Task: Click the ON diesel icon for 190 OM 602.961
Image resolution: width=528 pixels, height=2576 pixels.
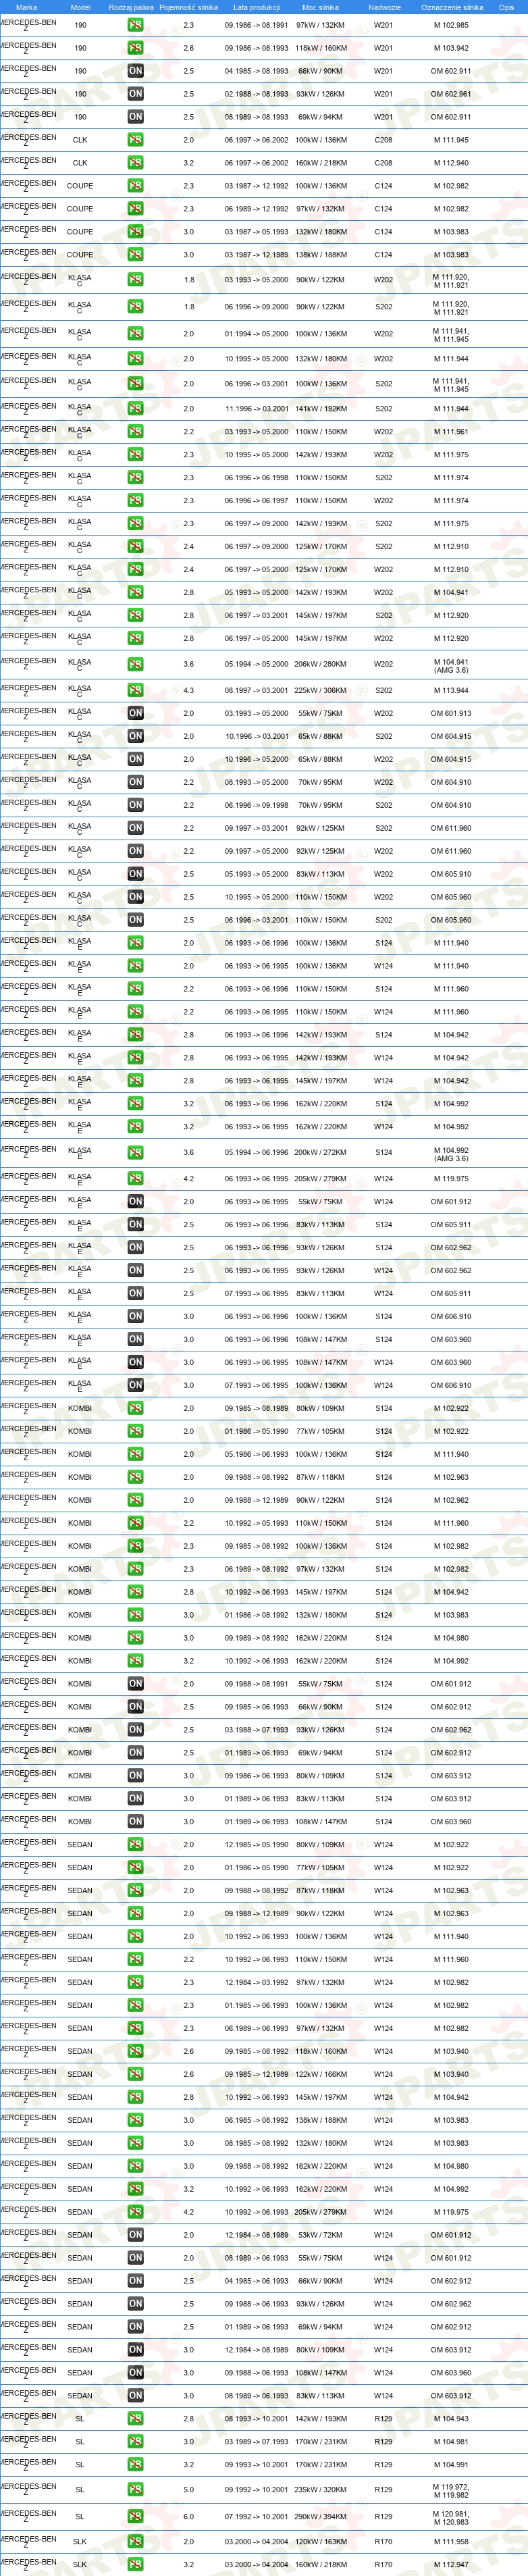Action: (x=135, y=94)
